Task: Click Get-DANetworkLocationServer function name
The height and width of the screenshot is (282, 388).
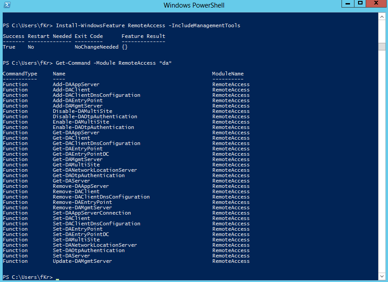Action: pos(95,170)
